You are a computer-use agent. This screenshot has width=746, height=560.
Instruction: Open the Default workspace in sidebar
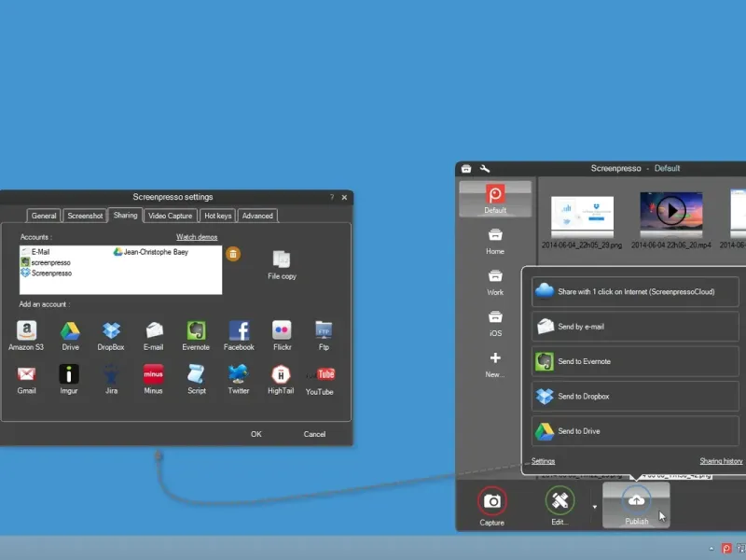pos(495,199)
